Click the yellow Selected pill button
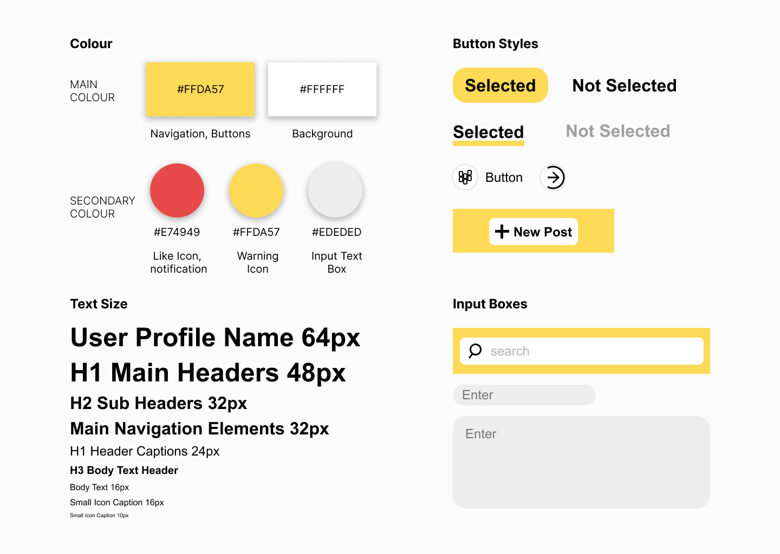This screenshot has width=780, height=554. (x=500, y=85)
